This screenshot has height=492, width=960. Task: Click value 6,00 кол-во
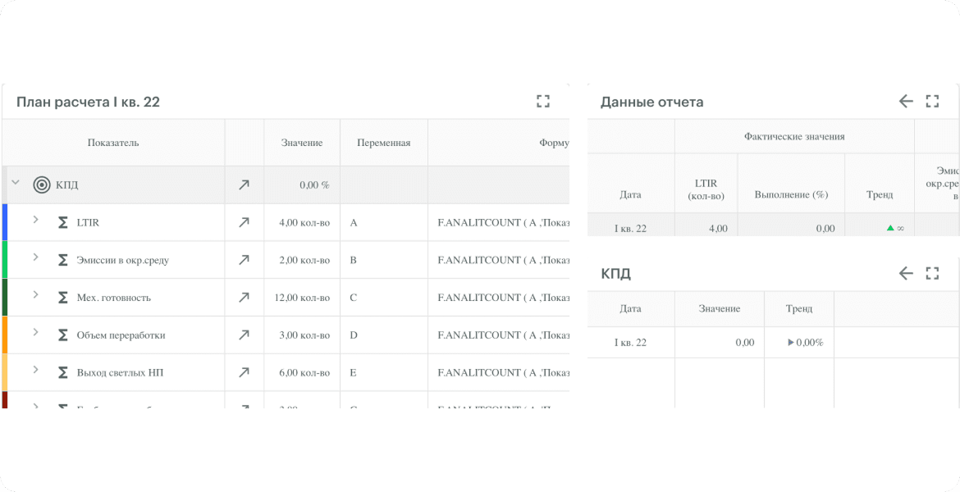tap(304, 372)
